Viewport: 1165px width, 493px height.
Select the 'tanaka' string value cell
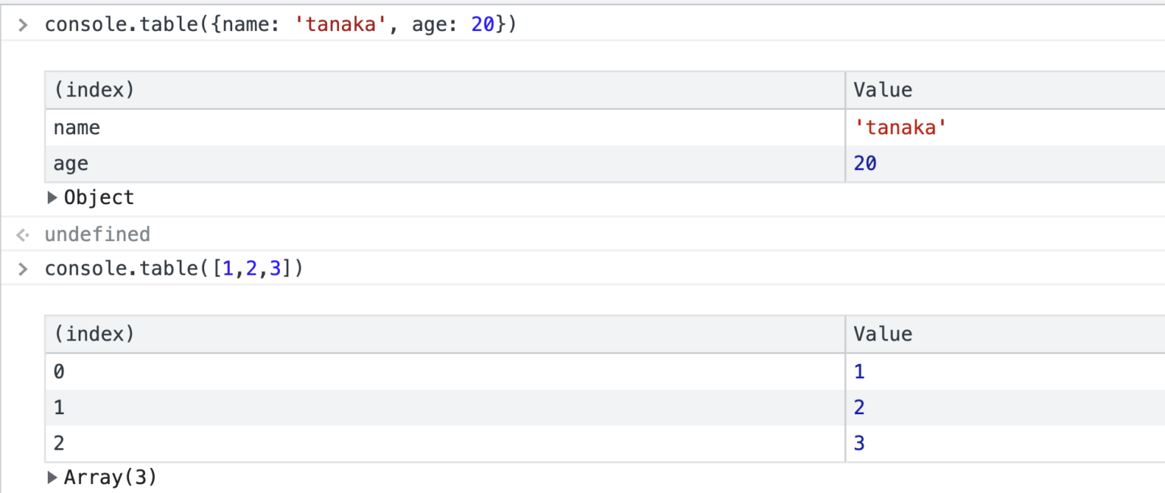click(900, 127)
